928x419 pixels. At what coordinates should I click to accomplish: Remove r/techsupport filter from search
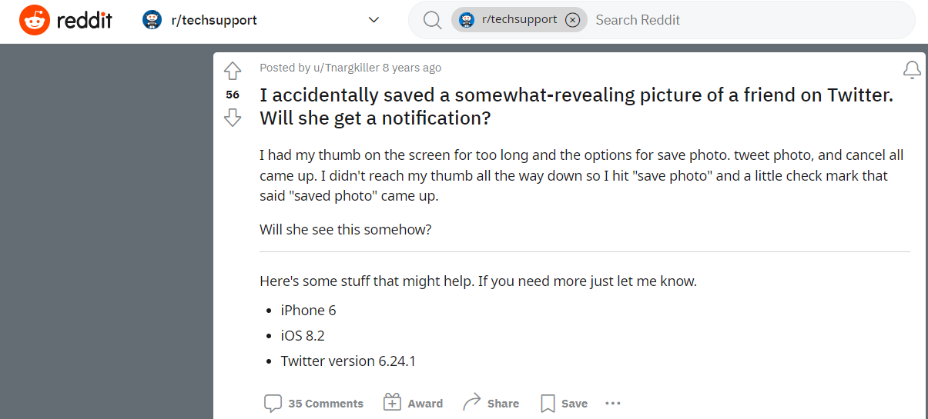pyautogui.click(x=572, y=20)
